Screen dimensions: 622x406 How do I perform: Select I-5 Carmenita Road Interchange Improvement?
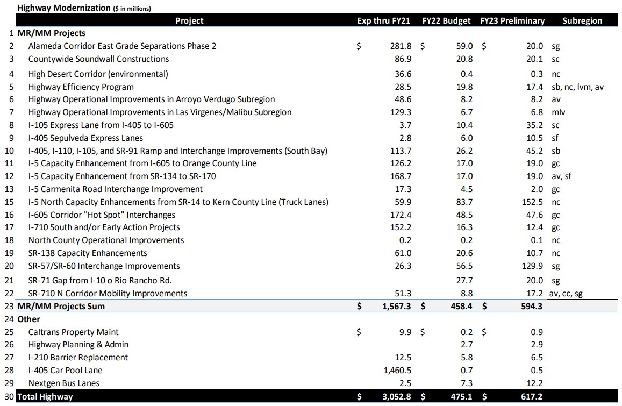coord(115,189)
